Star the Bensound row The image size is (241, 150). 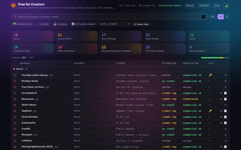pos(221,99)
